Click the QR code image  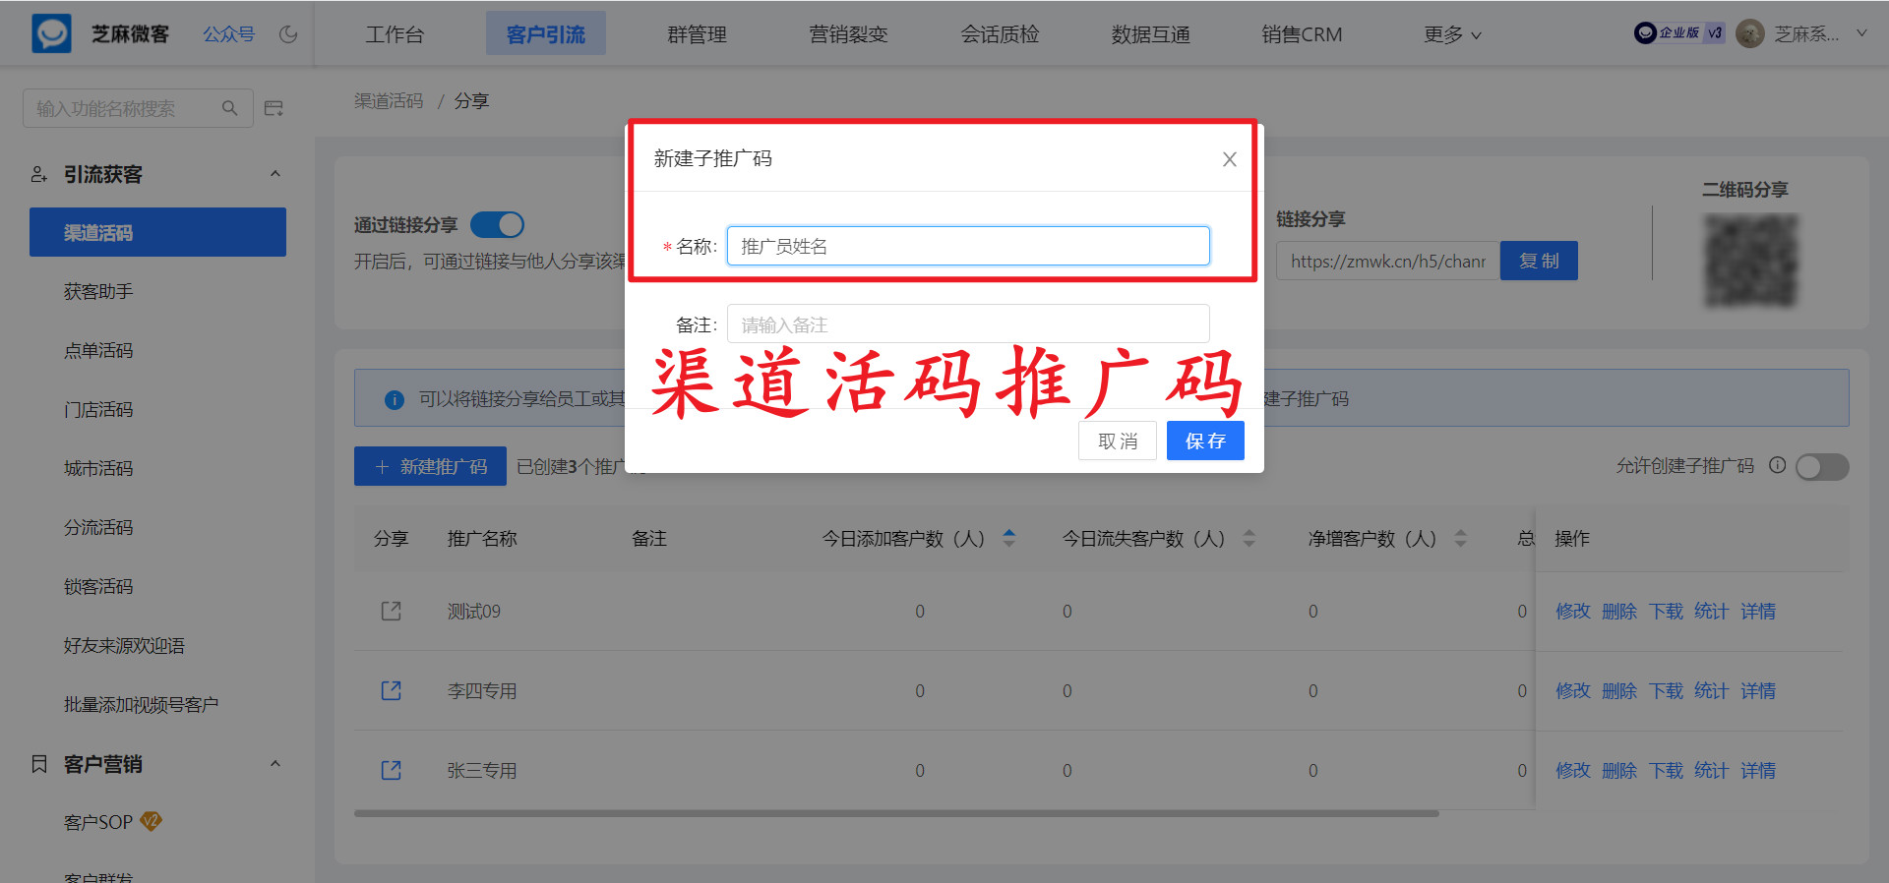coord(1750,261)
